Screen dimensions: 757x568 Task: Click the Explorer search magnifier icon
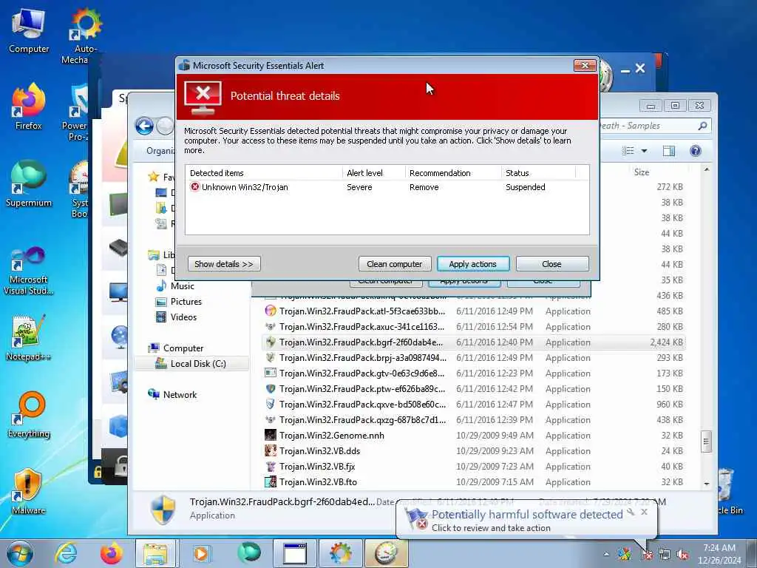click(702, 126)
